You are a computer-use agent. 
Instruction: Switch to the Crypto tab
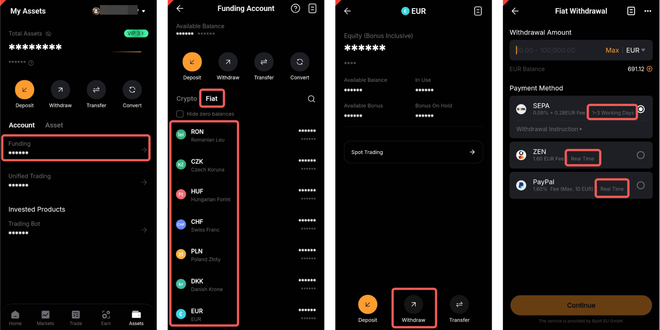[x=186, y=99]
